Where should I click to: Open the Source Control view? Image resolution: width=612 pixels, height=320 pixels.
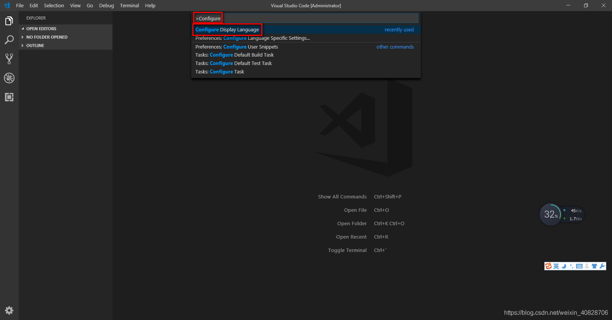click(9, 59)
